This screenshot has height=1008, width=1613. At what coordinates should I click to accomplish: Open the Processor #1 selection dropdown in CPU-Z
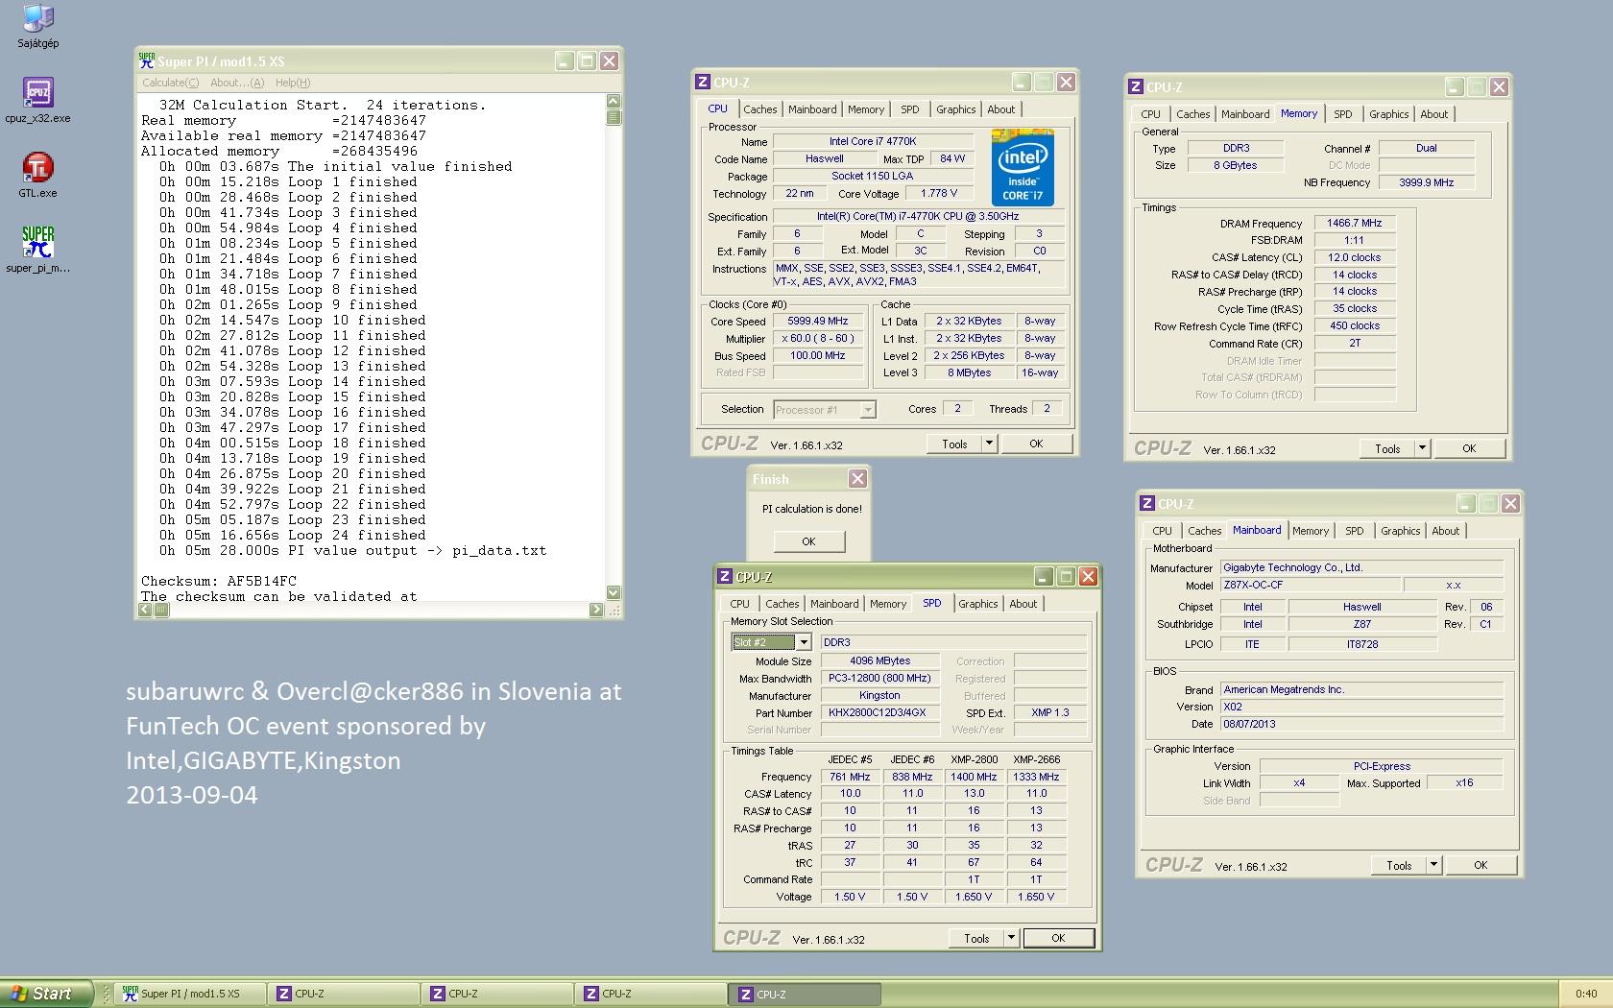825,410
